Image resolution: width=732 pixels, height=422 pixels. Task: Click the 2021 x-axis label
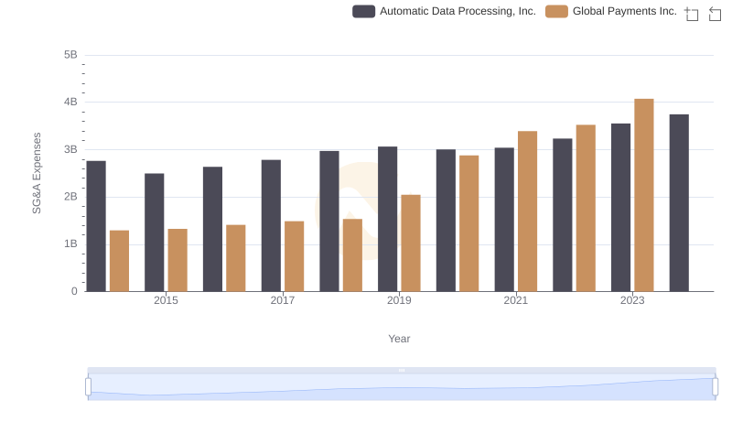pos(515,300)
